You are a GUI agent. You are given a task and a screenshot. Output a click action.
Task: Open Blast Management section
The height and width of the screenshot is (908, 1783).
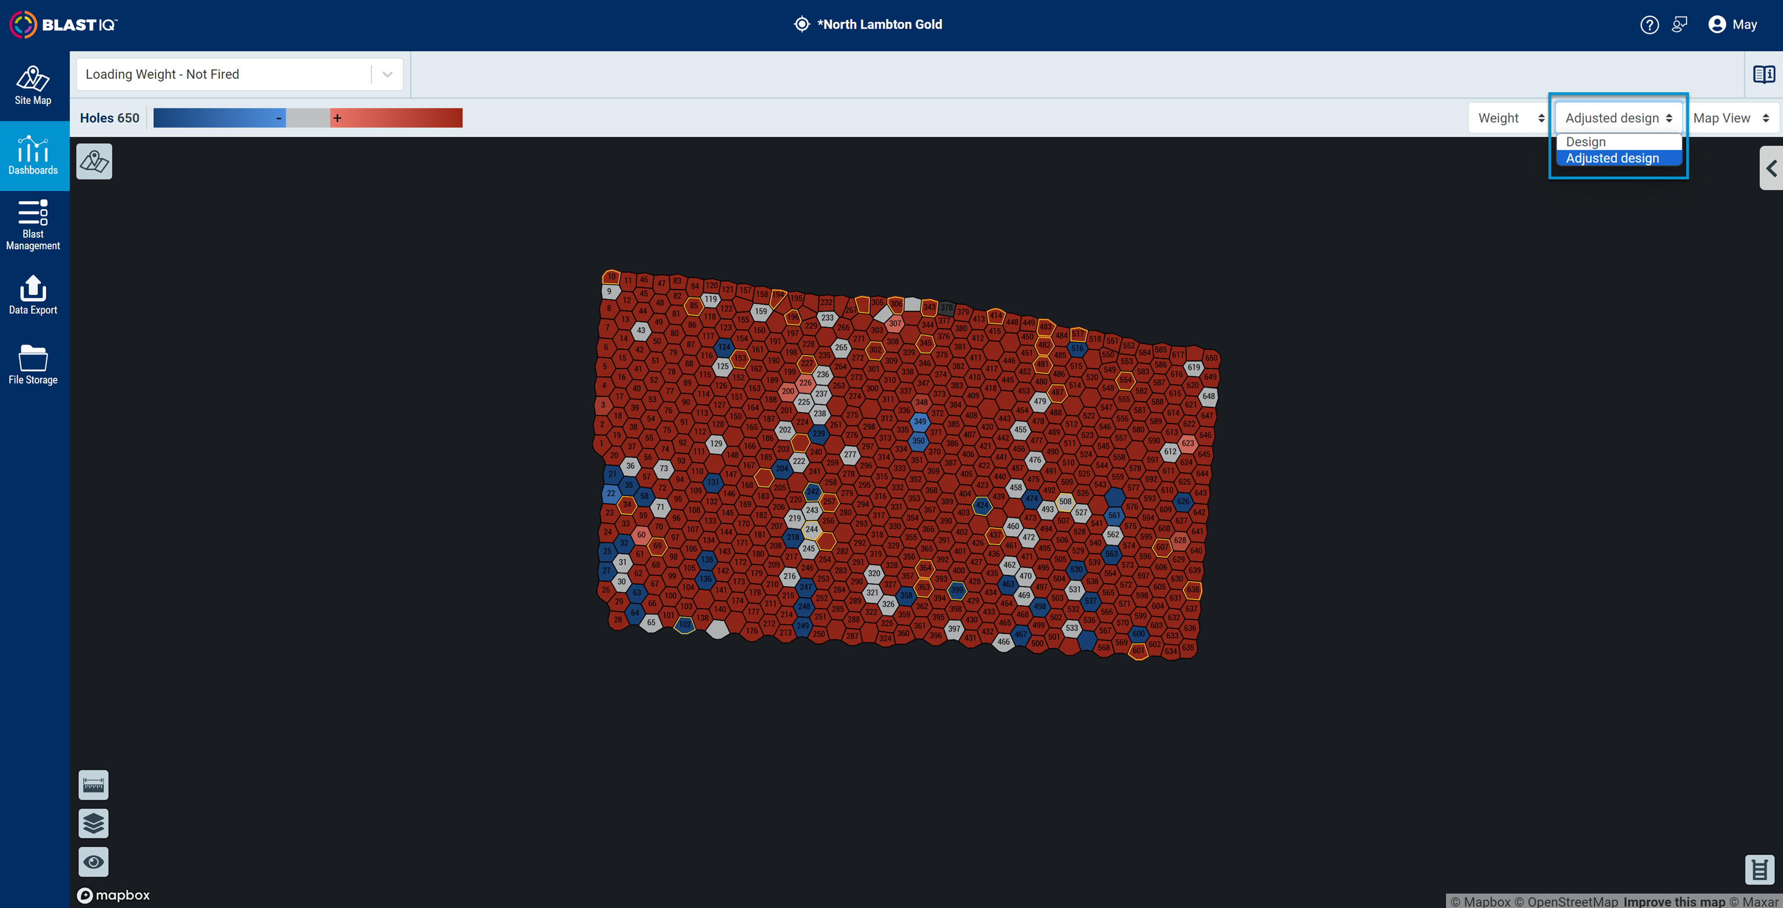coord(33,226)
